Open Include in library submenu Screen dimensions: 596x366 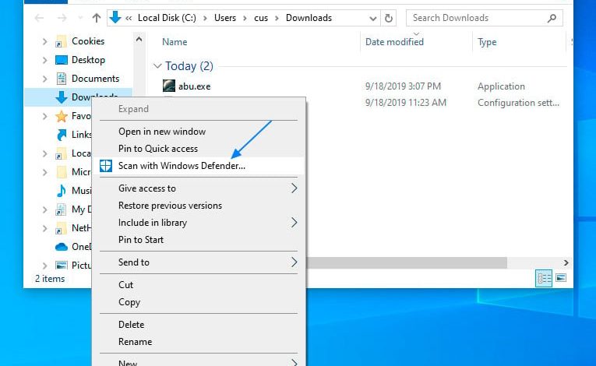(198, 223)
